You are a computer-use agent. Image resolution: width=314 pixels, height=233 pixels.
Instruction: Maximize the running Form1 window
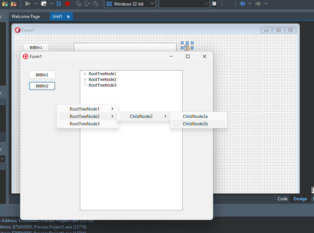click(188, 56)
